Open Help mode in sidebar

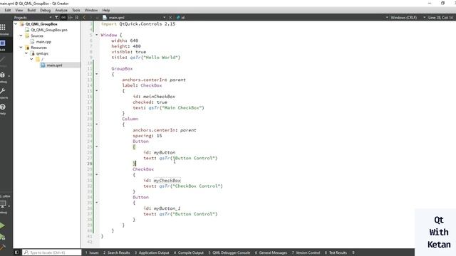point(3,109)
